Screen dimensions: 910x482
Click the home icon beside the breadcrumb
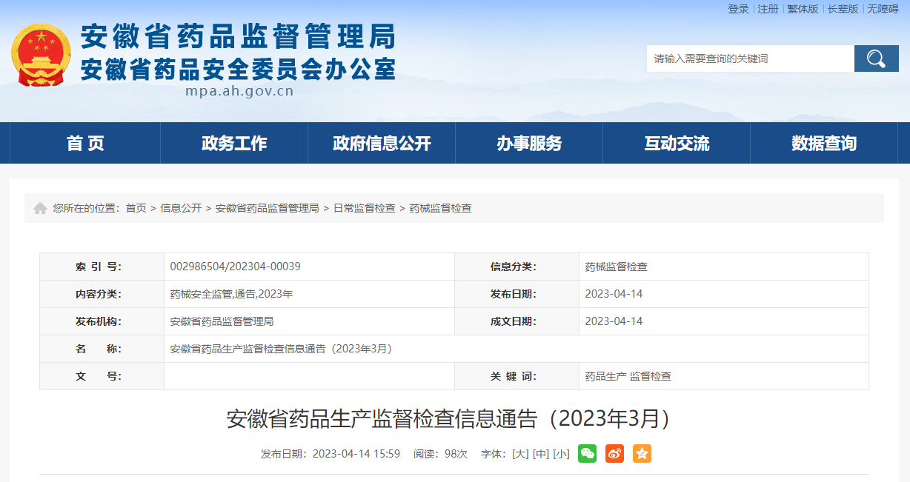(x=40, y=208)
